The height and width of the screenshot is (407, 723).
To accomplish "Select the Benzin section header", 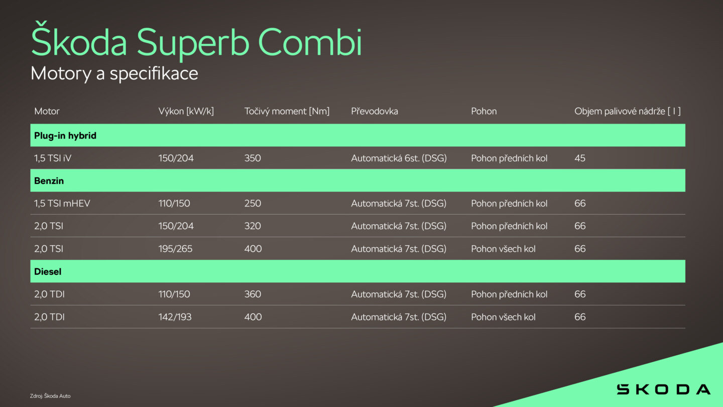I will 357,181.
